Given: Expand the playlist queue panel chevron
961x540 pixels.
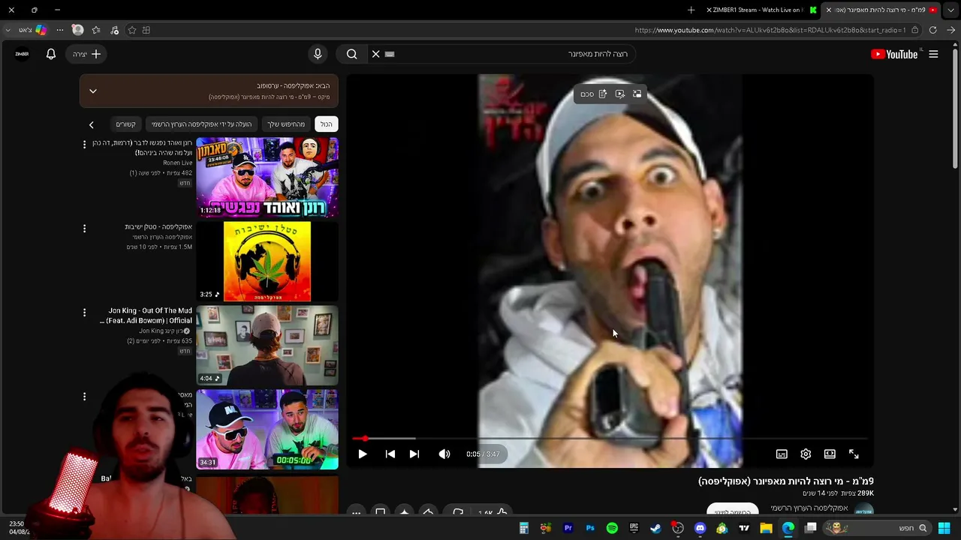Looking at the screenshot, I should [93, 91].
